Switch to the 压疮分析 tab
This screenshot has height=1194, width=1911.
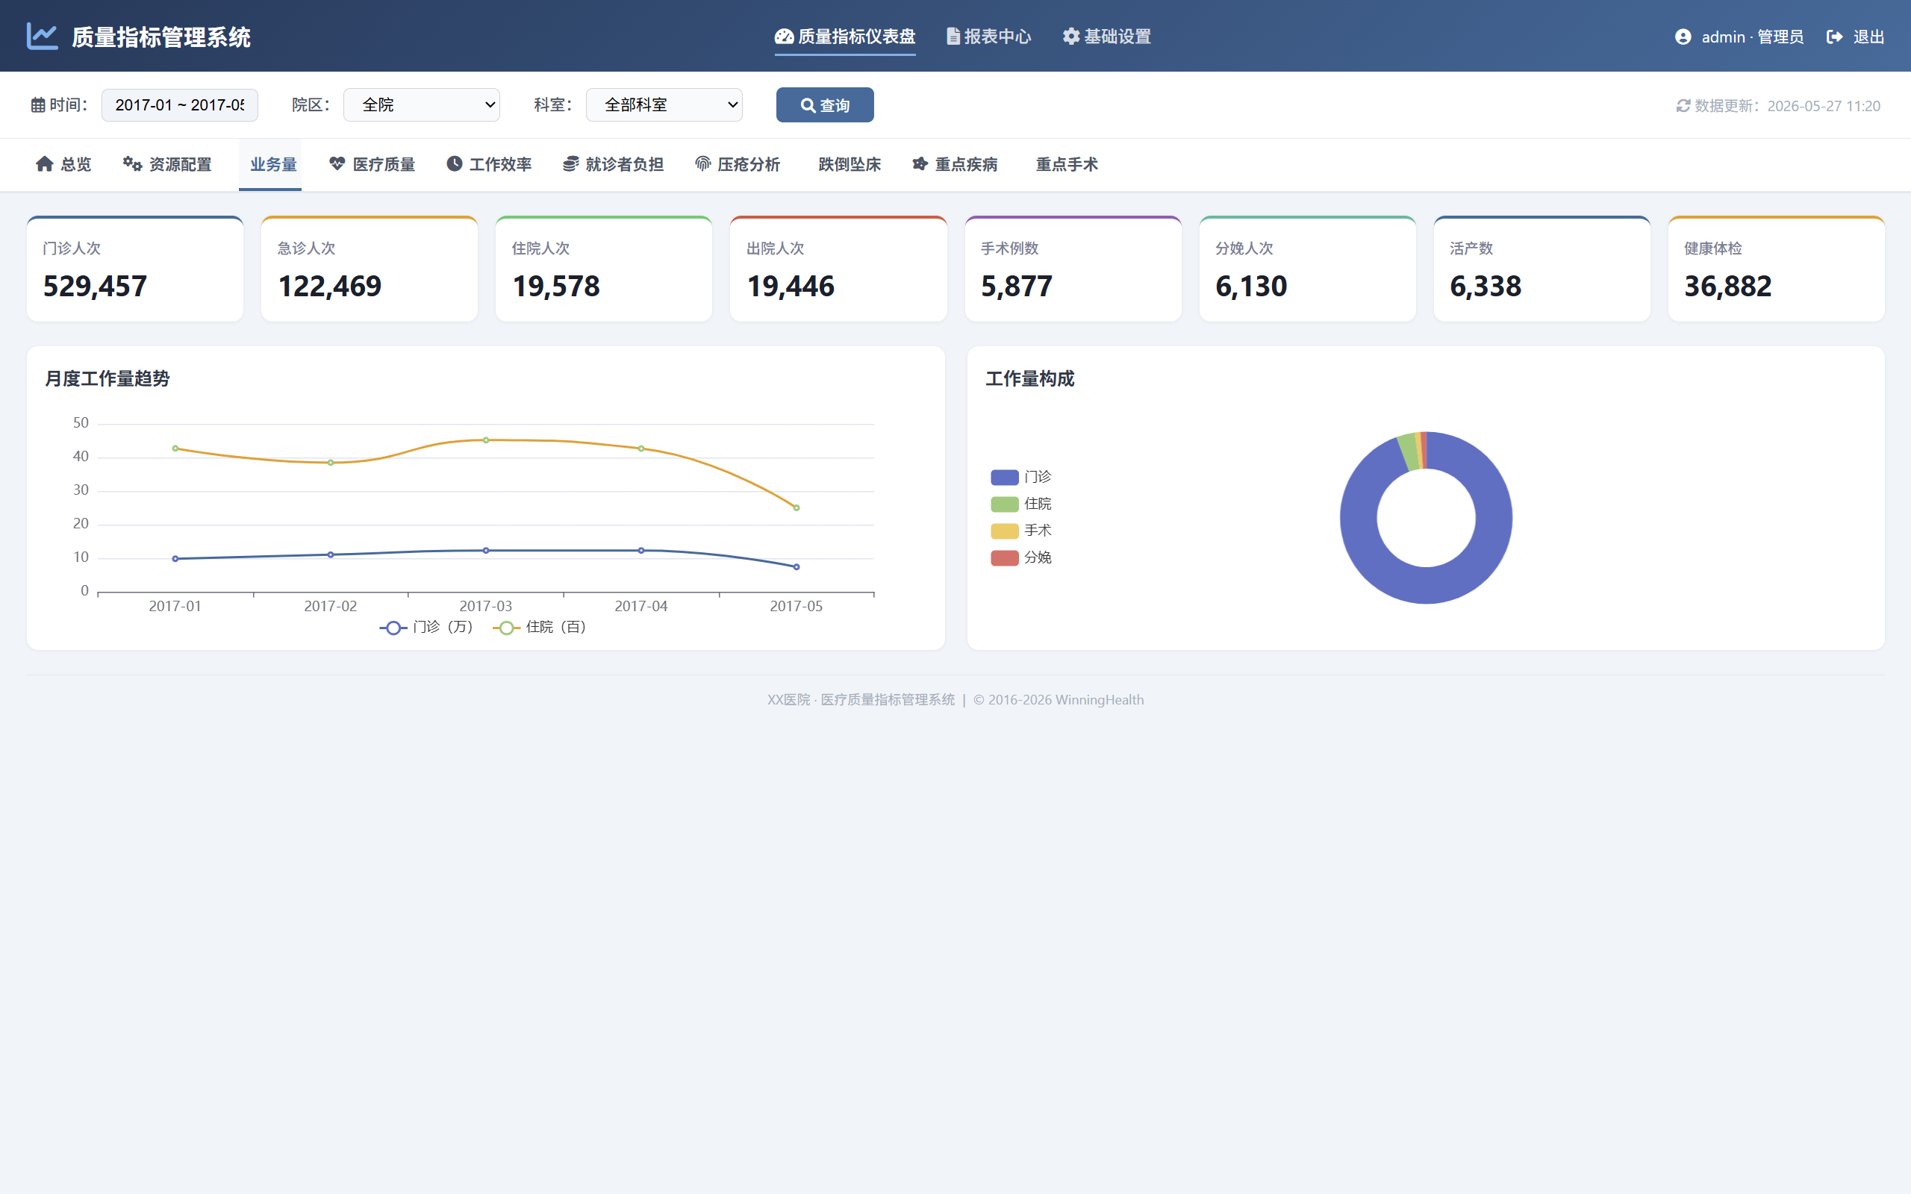click(738, 164)
